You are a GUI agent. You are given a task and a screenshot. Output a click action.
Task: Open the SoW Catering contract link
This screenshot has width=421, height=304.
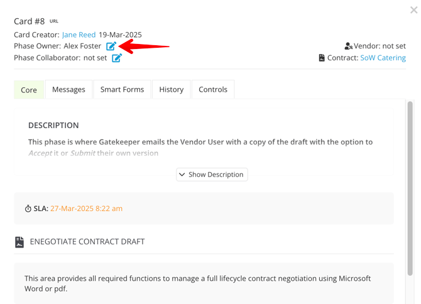click(x=383, y=58)
